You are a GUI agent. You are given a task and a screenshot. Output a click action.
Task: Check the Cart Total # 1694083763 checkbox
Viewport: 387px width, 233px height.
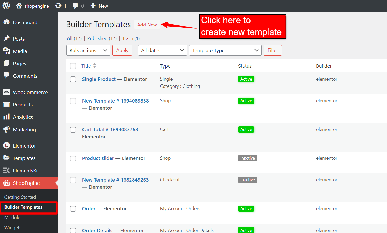(x=73, y=130)
